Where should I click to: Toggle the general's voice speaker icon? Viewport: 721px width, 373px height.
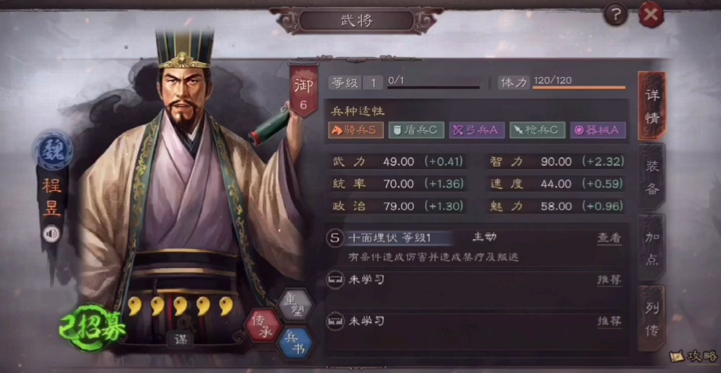51,235
